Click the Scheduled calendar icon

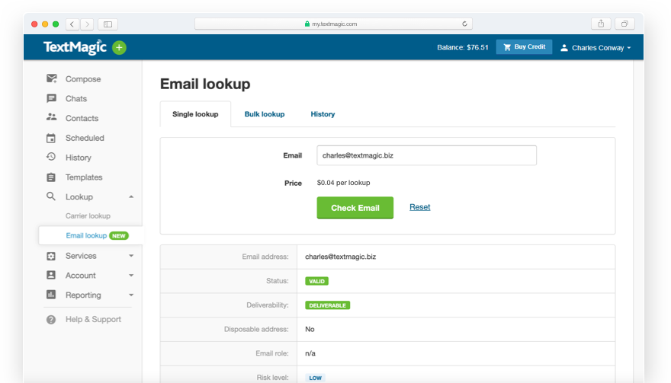(x=51, y=138)
